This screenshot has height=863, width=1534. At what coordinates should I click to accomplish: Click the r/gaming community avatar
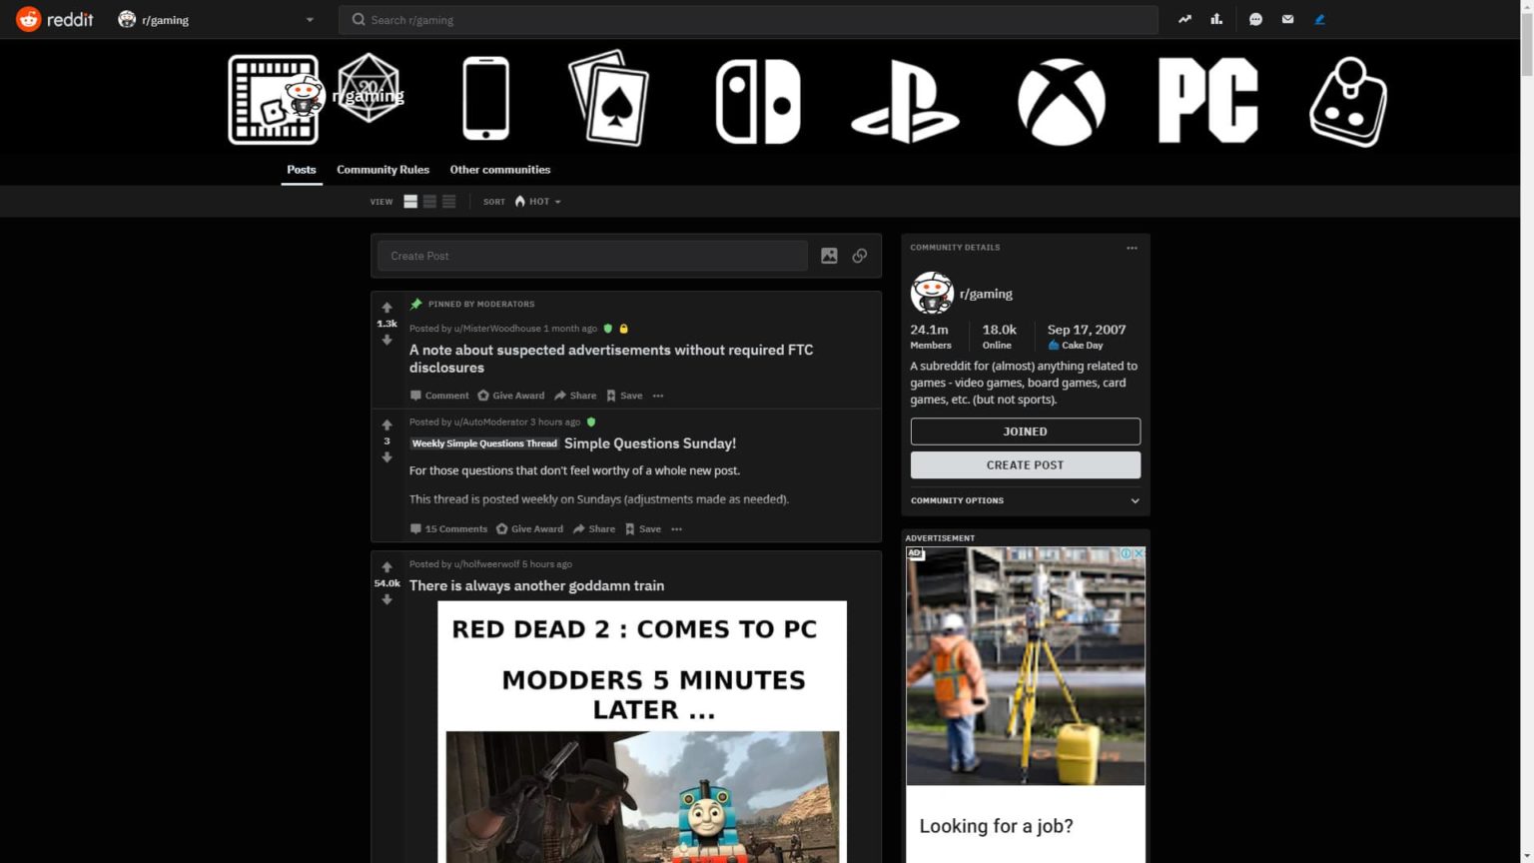[932, 293]
